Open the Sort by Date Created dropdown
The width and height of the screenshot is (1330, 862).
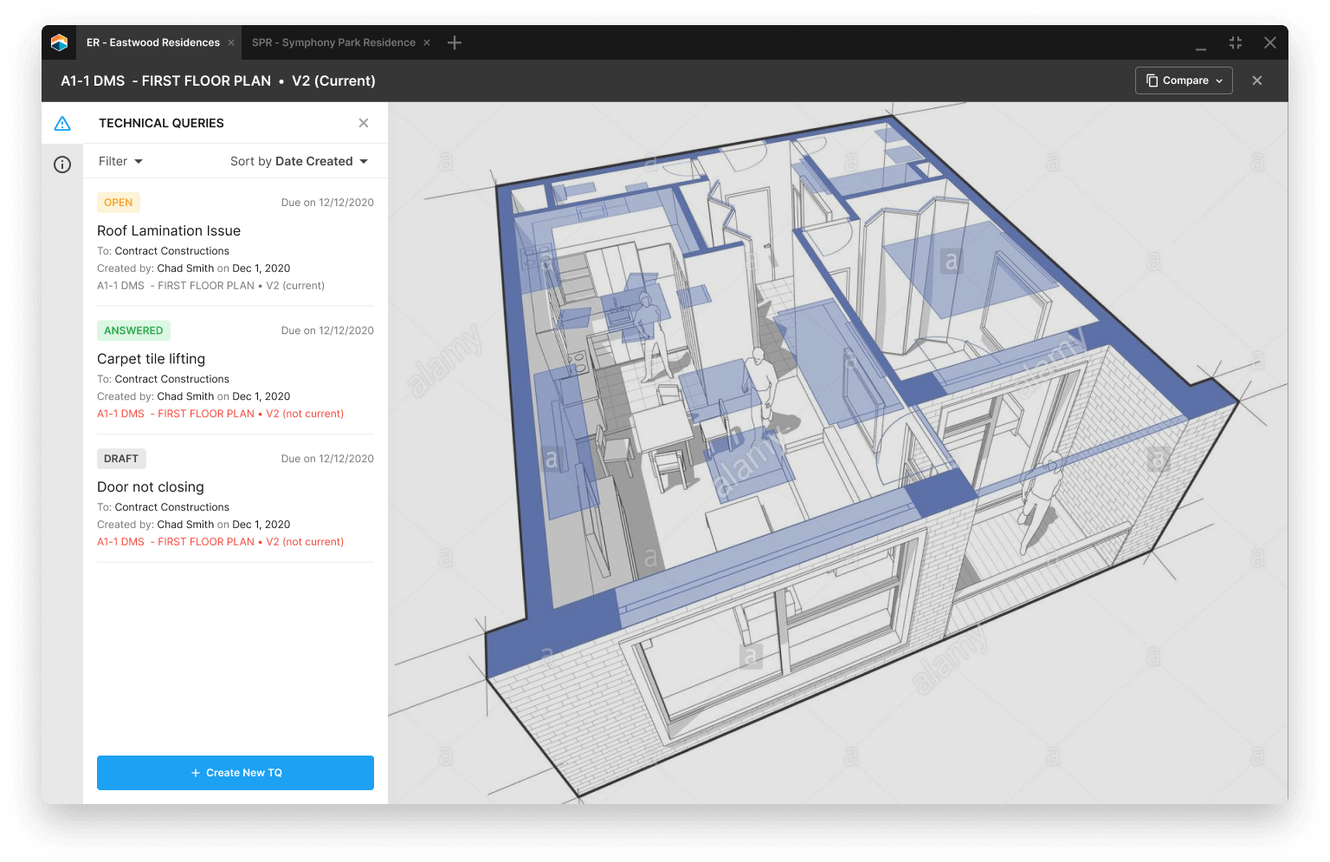tap(299, 161)
